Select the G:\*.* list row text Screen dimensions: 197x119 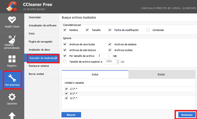[x=74, y=98]
